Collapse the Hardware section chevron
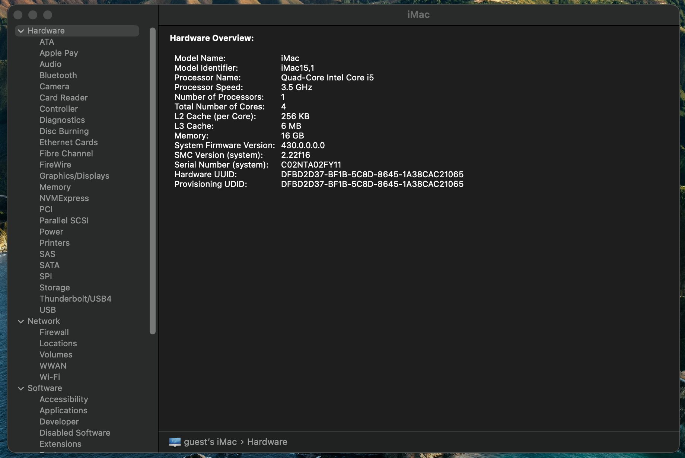Screen dimensions: 685x458 pos(21,31)
